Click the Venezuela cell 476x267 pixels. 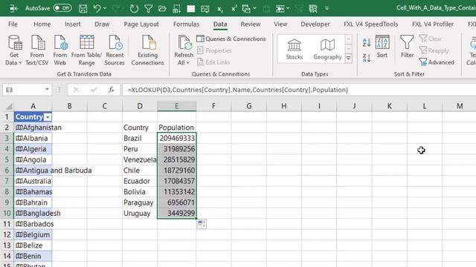click(140, 160)
